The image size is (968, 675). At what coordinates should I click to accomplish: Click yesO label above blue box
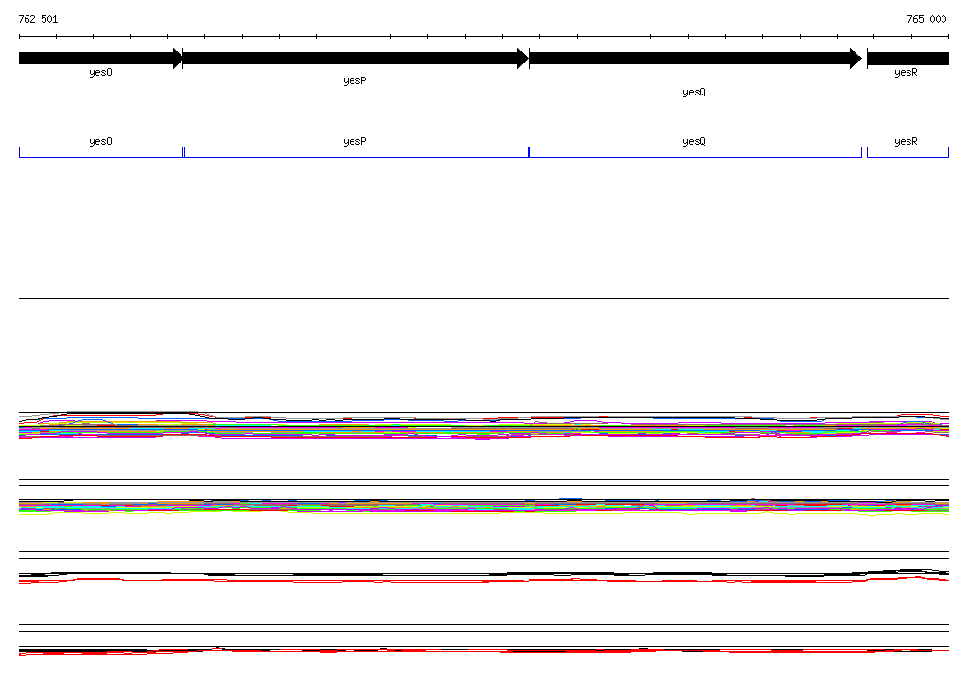100,141
